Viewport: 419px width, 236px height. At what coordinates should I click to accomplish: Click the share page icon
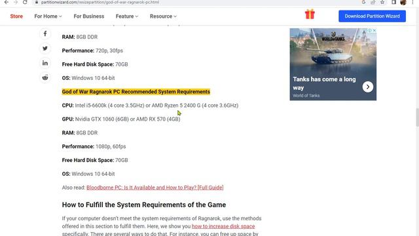(373, 2)
